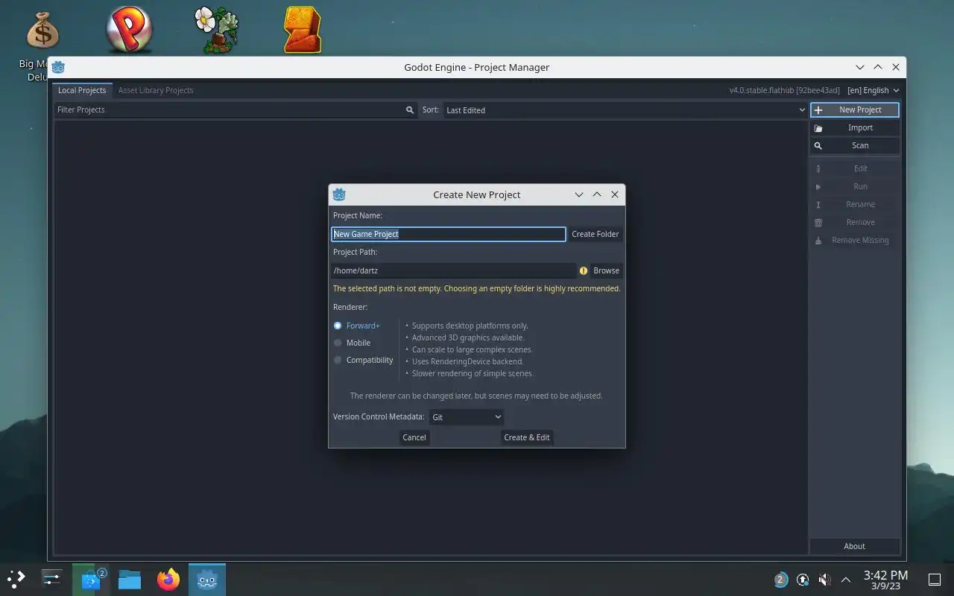Click the Godot taskbar entry
The image size is (954, 596).
click(x=207, y=579)
